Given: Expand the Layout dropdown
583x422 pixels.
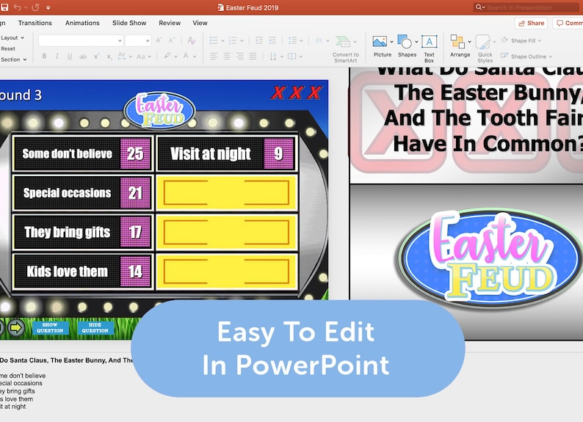Looking at the screenshot, I should 12,38.
